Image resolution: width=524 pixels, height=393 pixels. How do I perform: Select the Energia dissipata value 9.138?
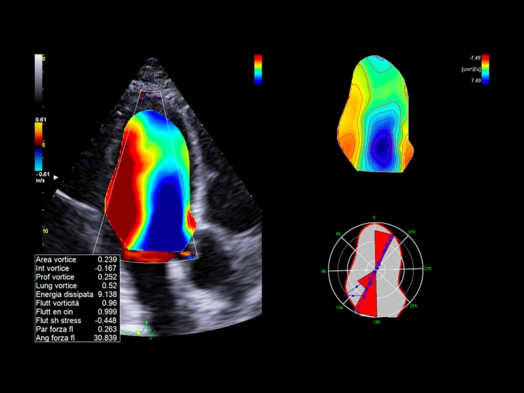pyautogui.click(x=107, y=295)
